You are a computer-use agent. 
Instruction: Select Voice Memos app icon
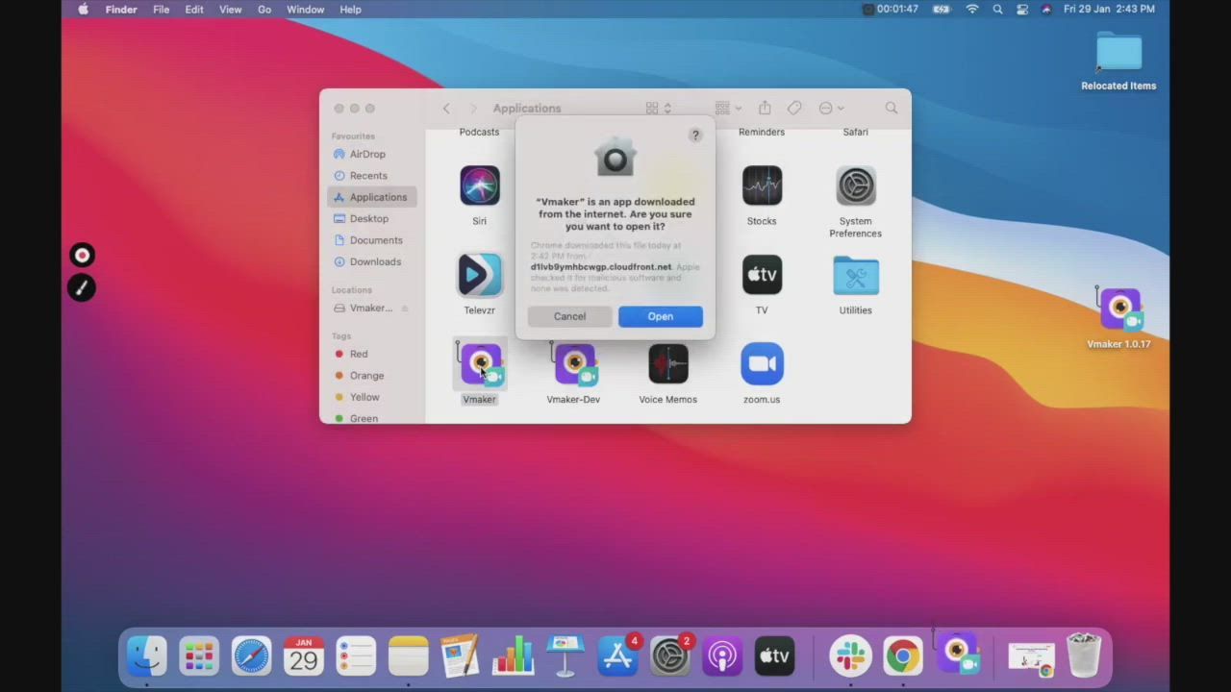(667, 364)
